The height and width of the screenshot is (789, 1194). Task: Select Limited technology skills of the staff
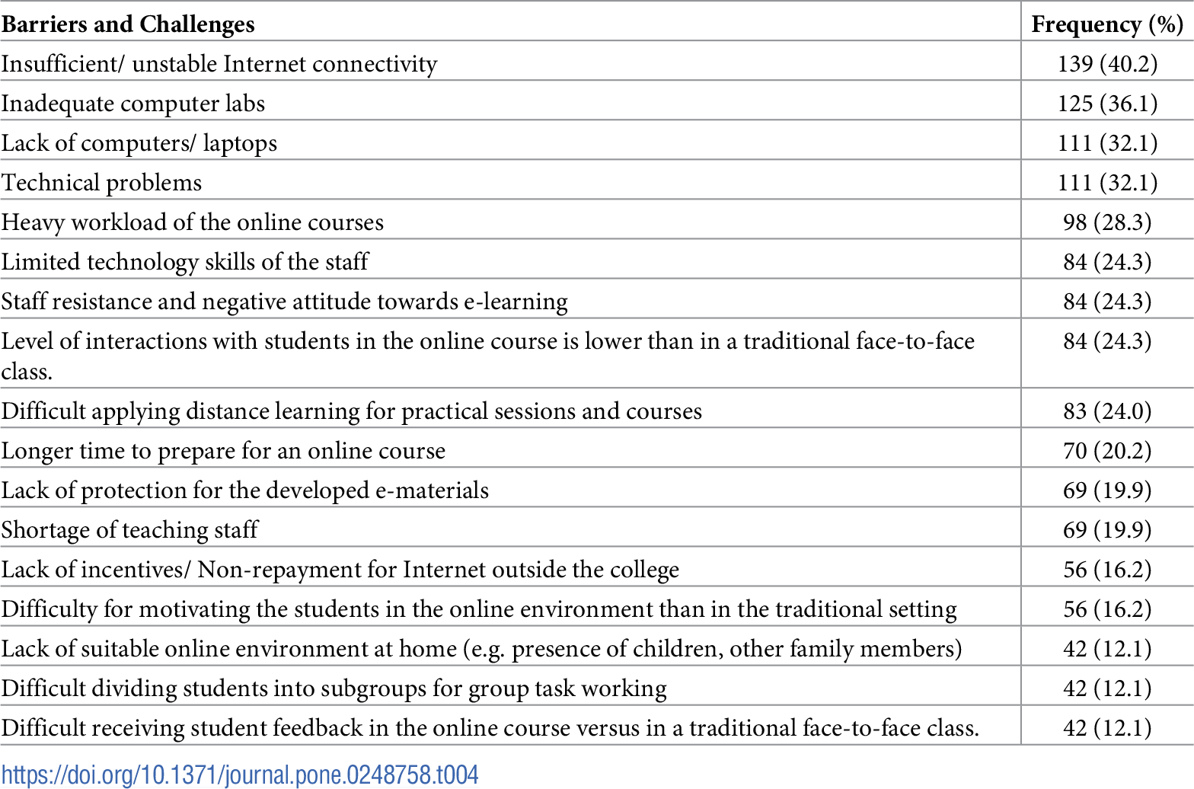click(x=185, y=262)
